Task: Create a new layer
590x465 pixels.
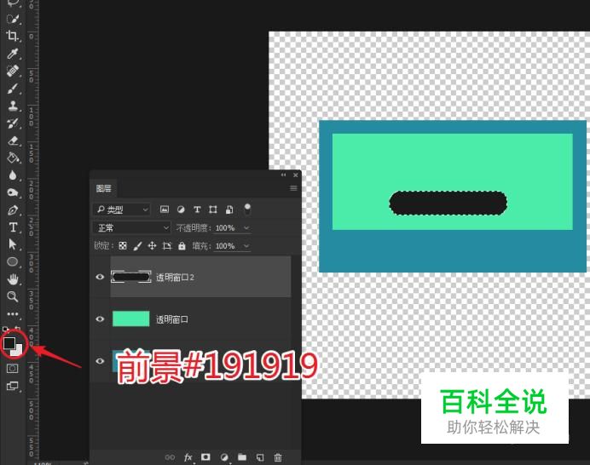Action: (260, 457)
